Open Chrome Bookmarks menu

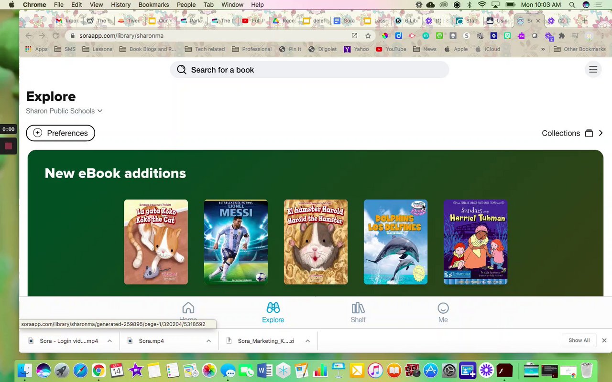(153, 5)
